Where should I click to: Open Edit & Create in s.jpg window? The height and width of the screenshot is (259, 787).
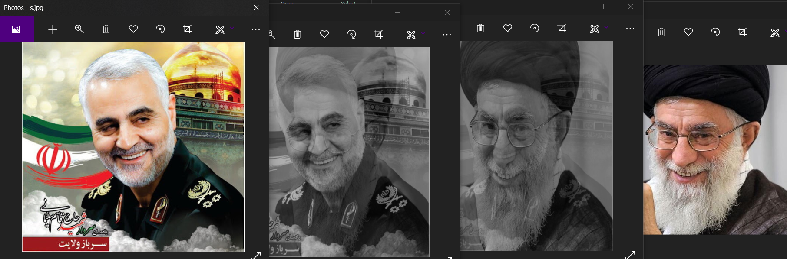[220, 29]
